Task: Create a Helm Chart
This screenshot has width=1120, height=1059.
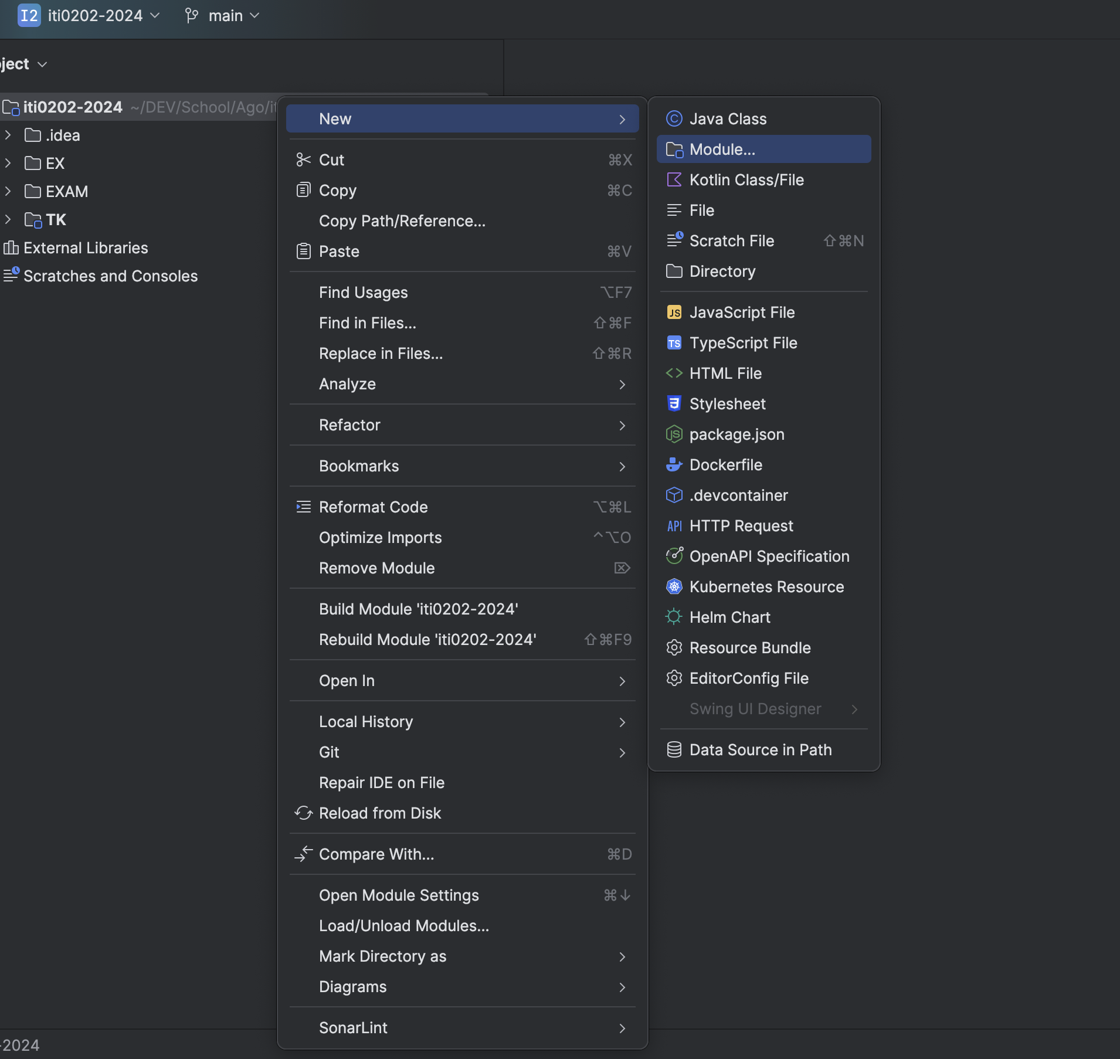Action: [729, 617]
